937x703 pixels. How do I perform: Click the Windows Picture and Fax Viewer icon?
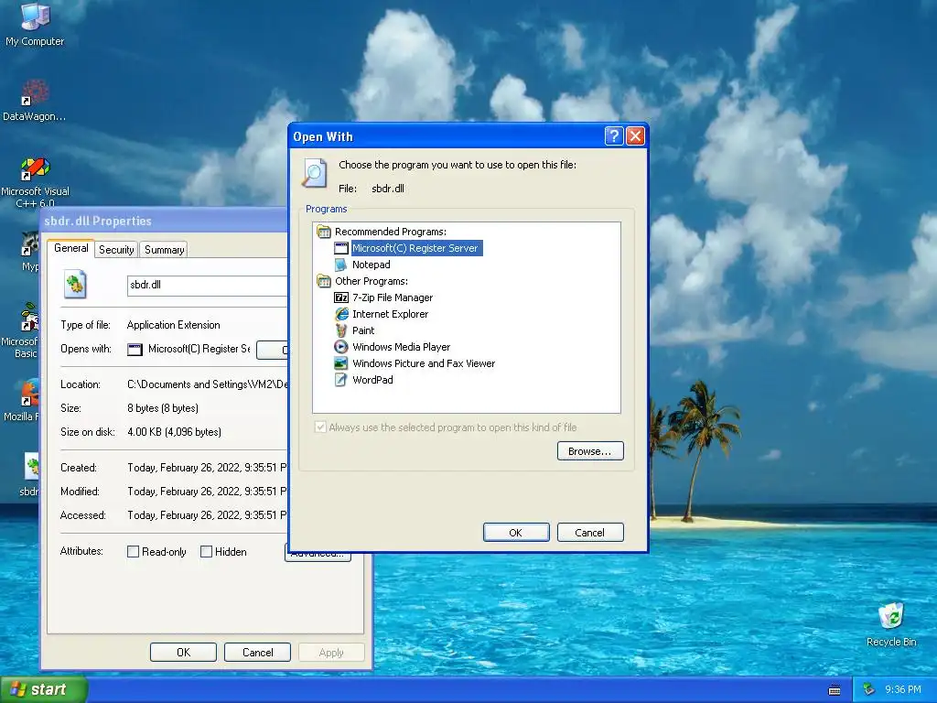(341, 363)
